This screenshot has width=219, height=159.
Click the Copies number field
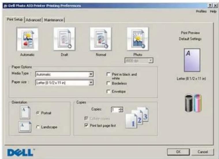tap(115, 110)
